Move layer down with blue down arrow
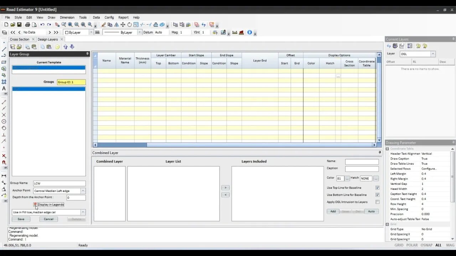This screenshot has width=456, height=256. (72, 47)
